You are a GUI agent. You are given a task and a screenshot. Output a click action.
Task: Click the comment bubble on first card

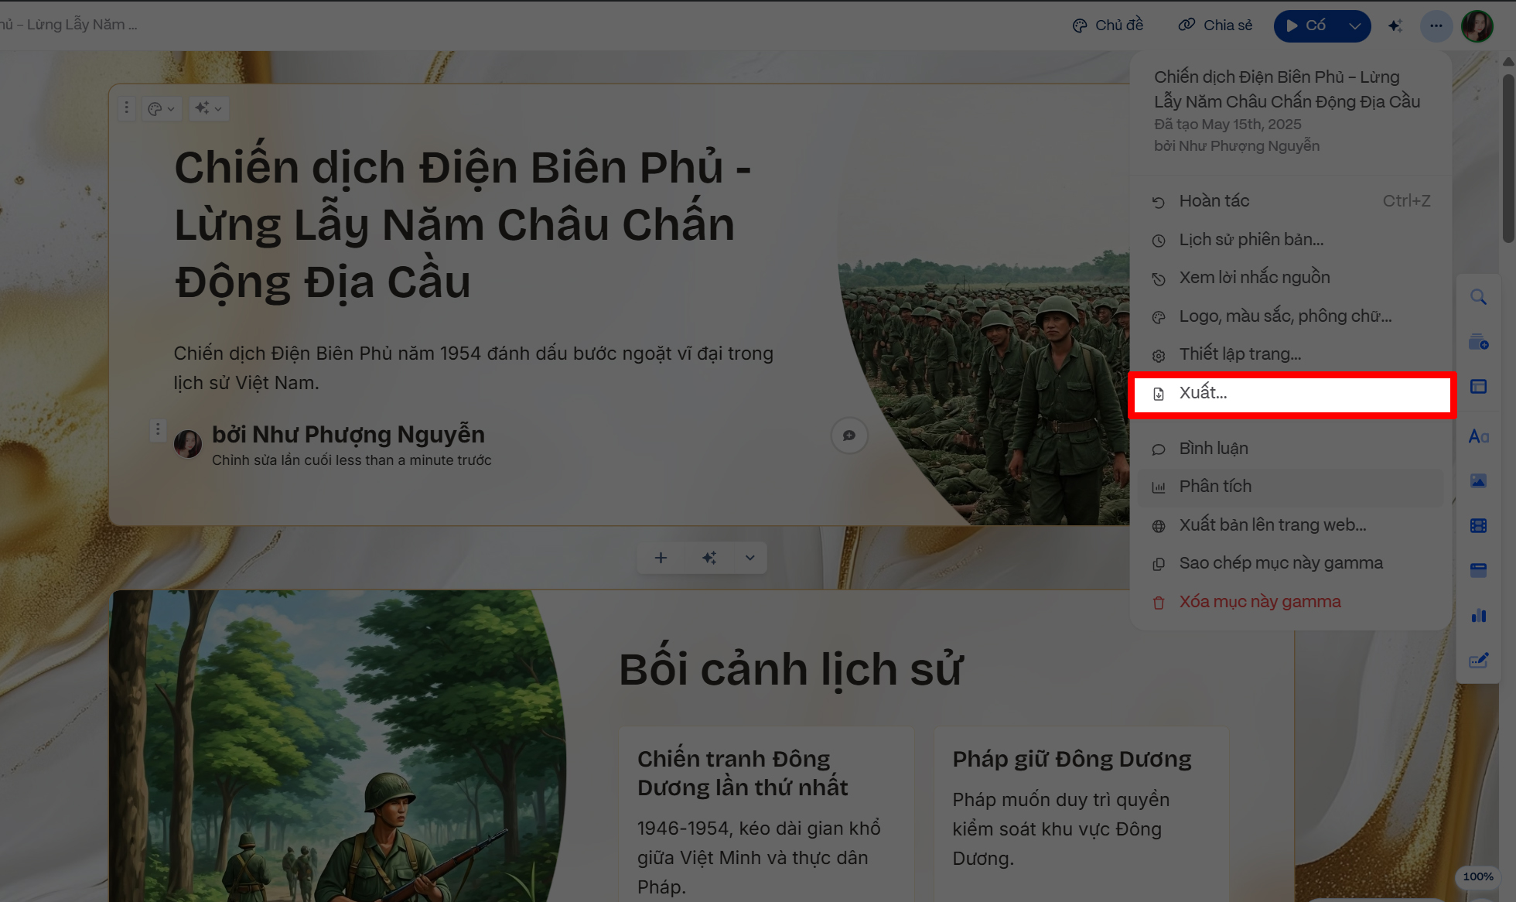(849, 436)
